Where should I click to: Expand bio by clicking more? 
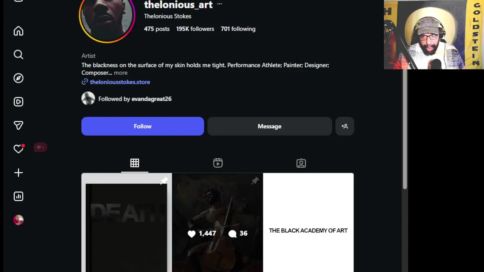pyautogui.click(x=121, y=73)
